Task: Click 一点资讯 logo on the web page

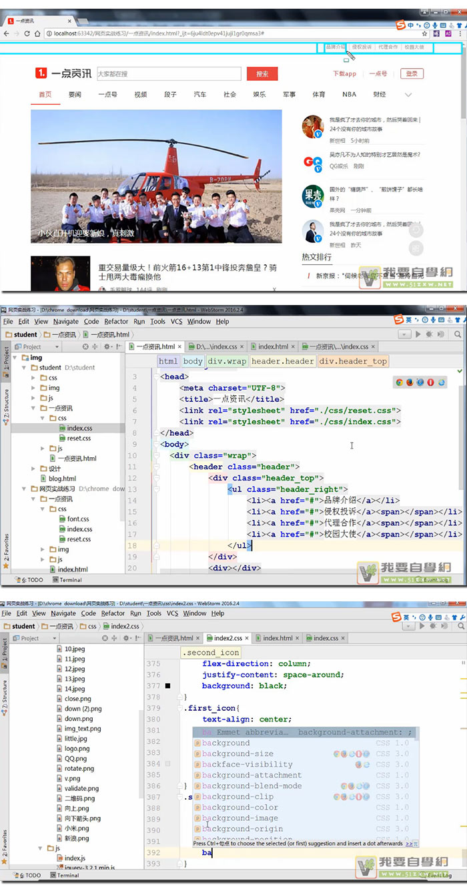Action: [63, 73]
